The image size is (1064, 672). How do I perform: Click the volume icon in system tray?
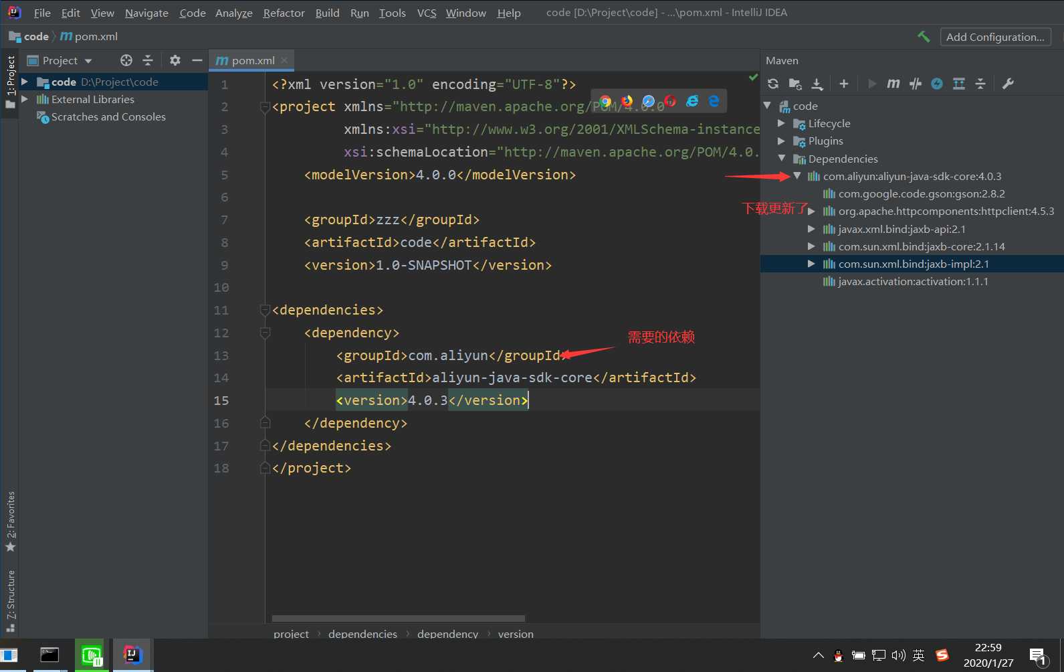pyautogui.click(x=898, y=656)
